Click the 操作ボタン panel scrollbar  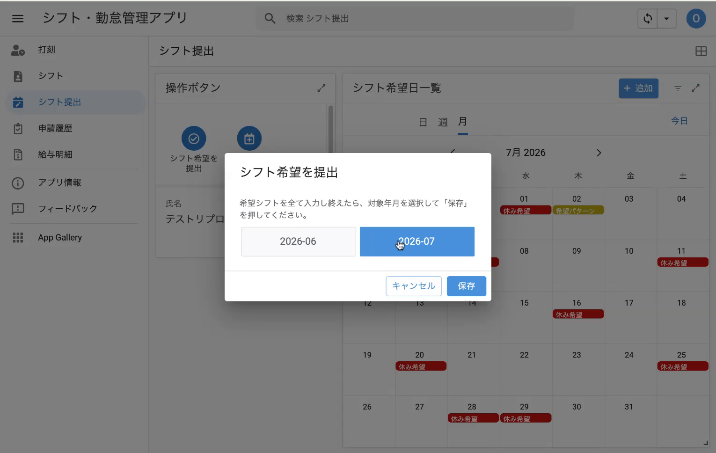click(331, 130)
